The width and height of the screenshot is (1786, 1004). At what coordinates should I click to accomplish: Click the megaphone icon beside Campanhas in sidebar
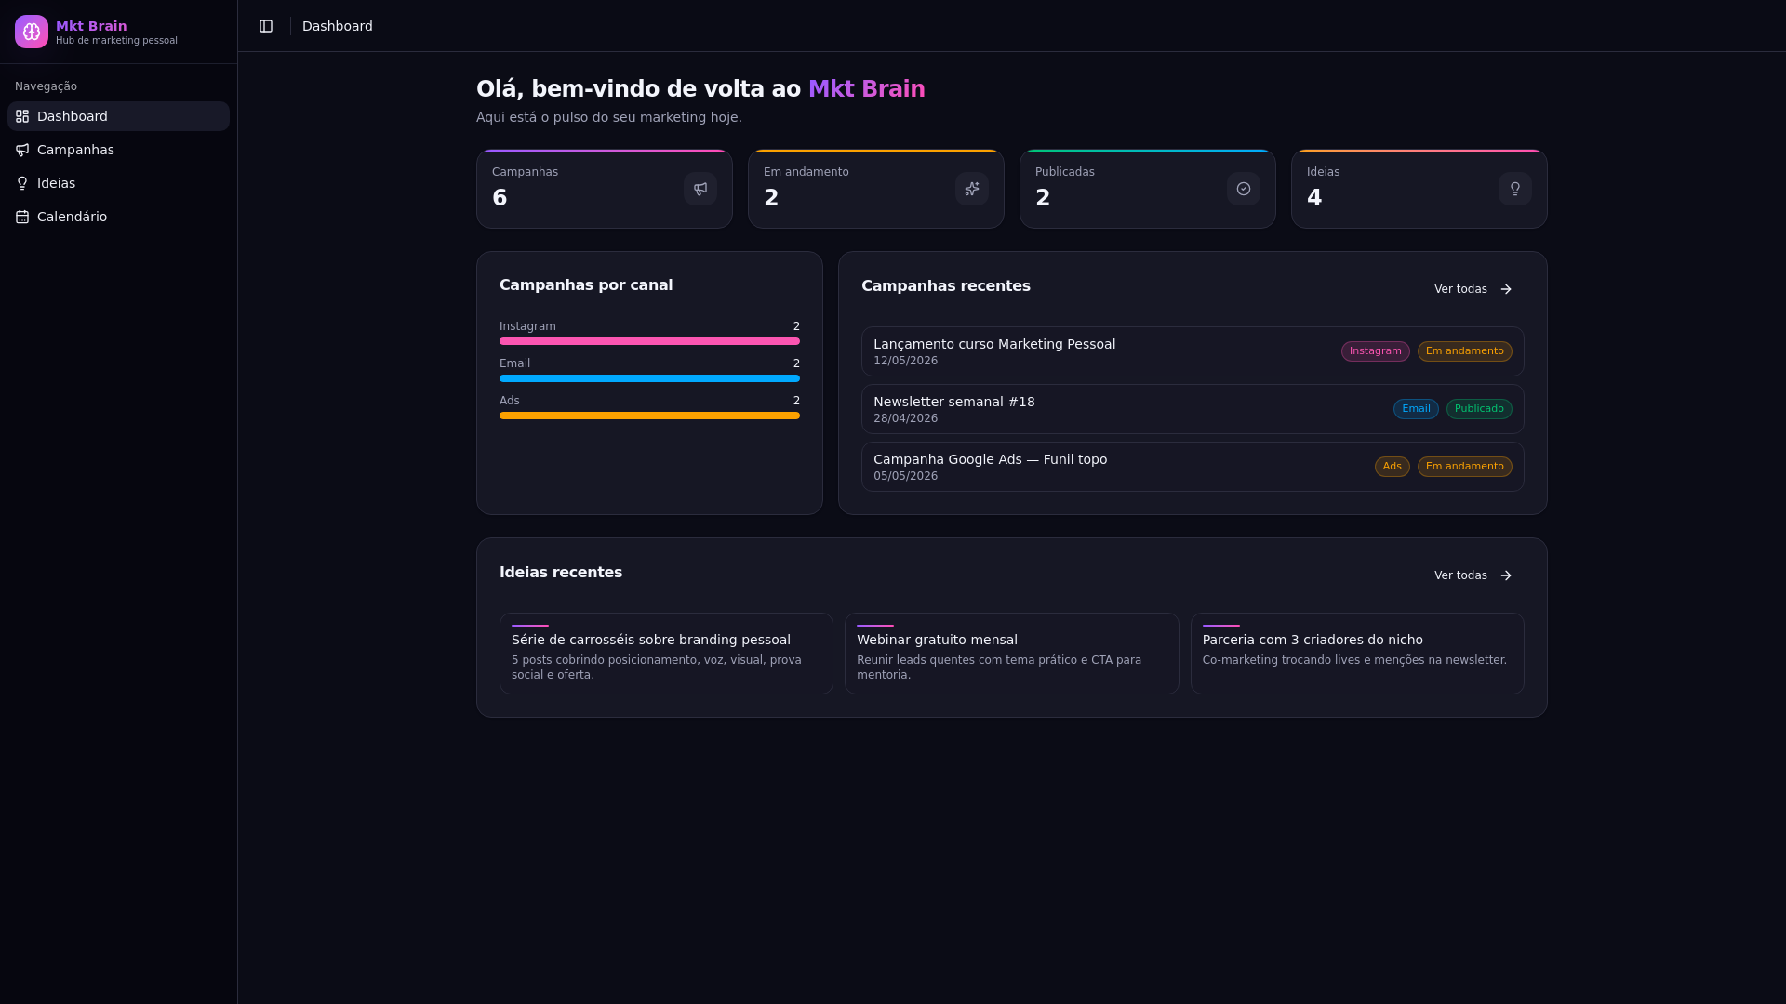[x=22, y=150]
